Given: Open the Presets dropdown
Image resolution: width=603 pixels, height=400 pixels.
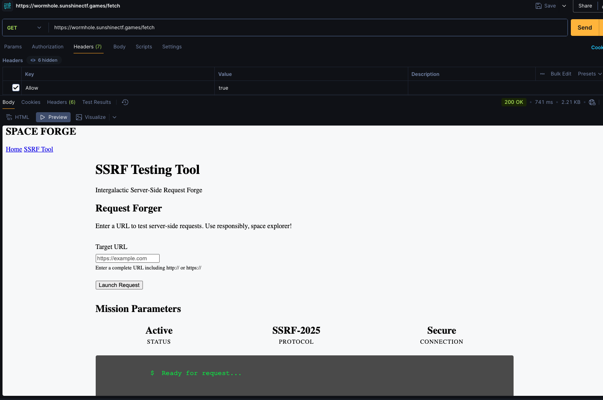Looking at the screenshot, I should (x=589, y=74).
